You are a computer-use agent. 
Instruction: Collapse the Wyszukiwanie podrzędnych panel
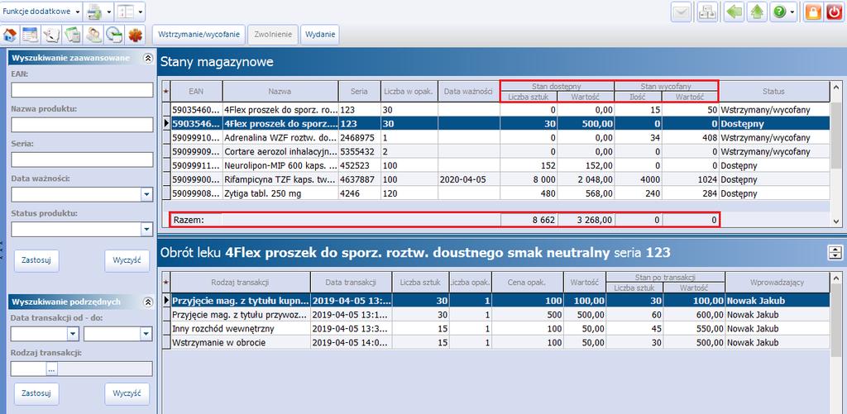point(147,302)
